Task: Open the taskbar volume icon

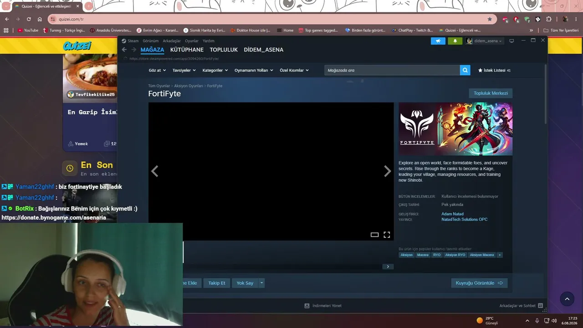Action: click(554, 321)
